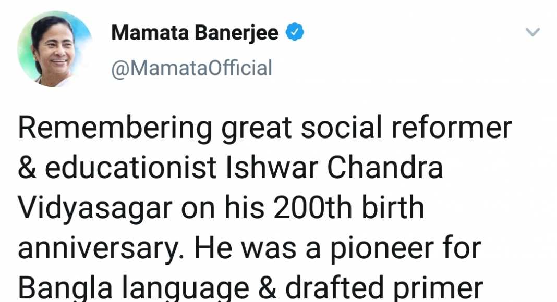Image resolution: width=557 pixels, height=302 pixels.
Task: Click the word 'great' in tweet
Action: click(x=257, y=129)
